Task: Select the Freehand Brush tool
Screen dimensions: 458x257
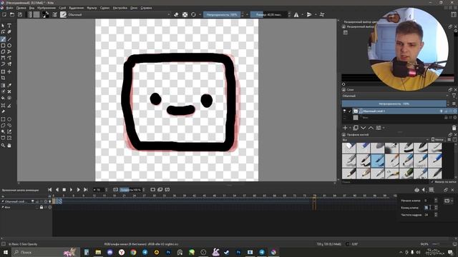Action: coord(3,39)
